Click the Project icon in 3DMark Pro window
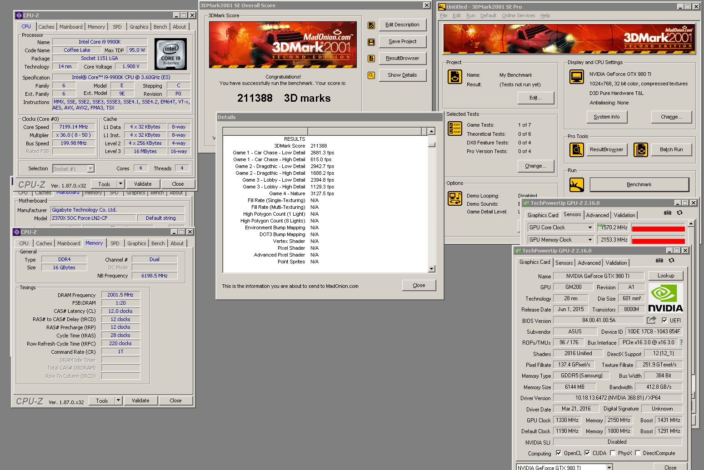This screenshot has height=470, width=704. pyautogui.click(x=455, y=77)
